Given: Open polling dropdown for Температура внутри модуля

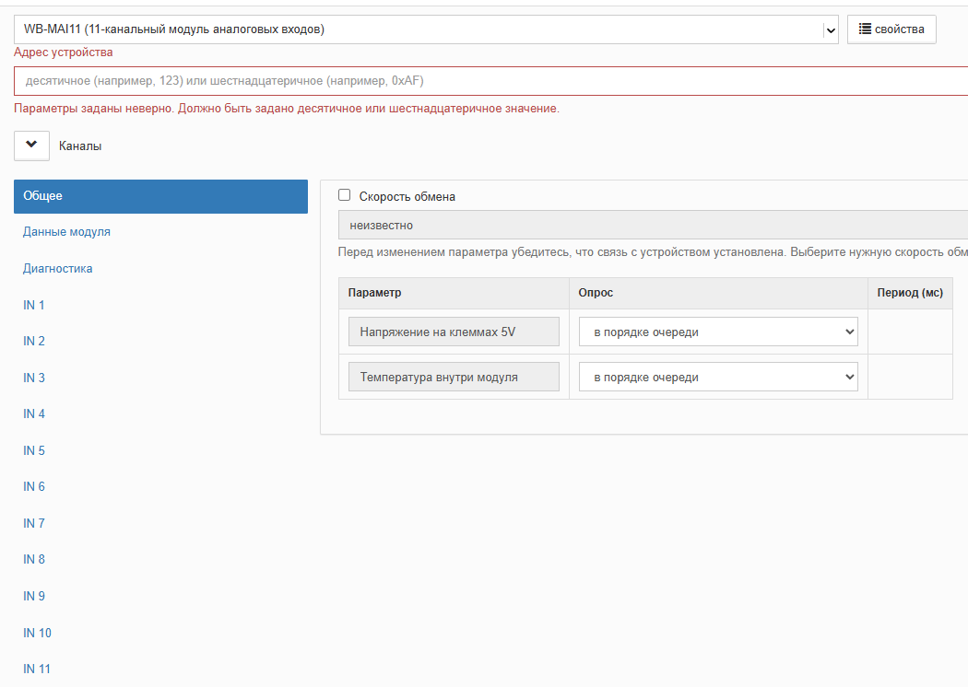Looking at the screenshot, I should click(x=718, y=378).
